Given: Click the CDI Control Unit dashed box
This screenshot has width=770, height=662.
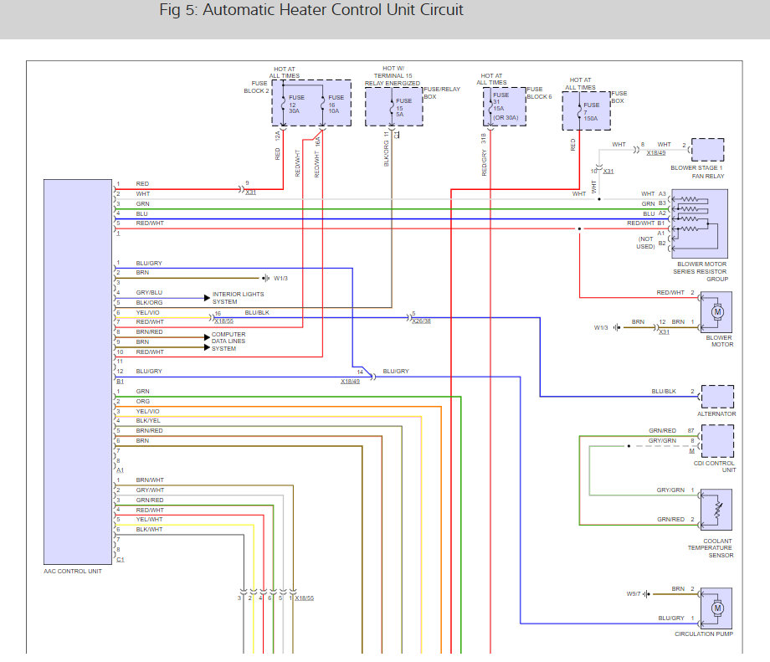Looking at the screenshot, I should (x=717, y=441).
